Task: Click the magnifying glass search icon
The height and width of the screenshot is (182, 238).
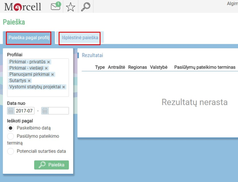Action: (86, 7)
